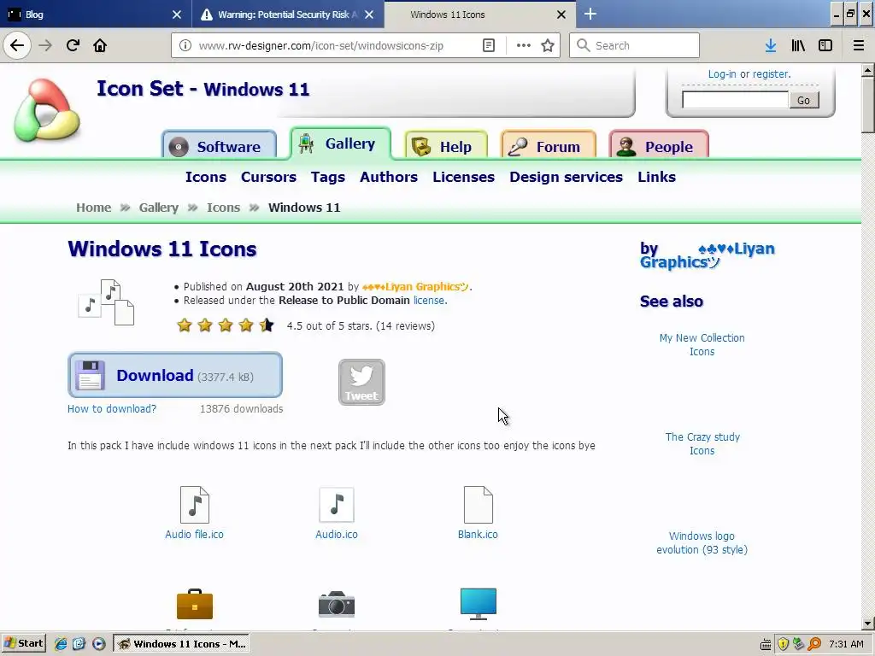The image size is (875, 656).
Task: Open the Firefox library icon
Action: click(798, 46)
